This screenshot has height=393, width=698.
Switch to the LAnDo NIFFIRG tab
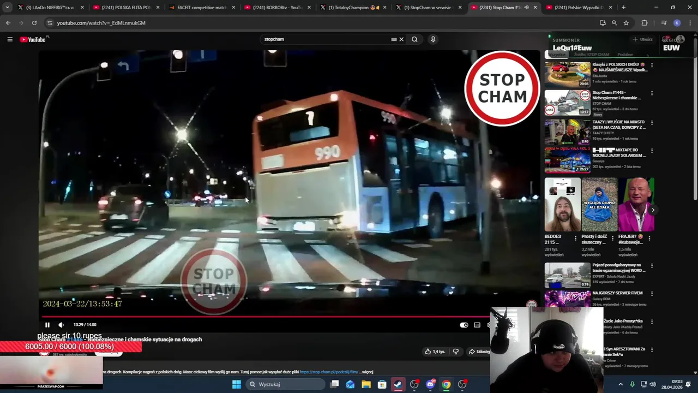point(50,8)
